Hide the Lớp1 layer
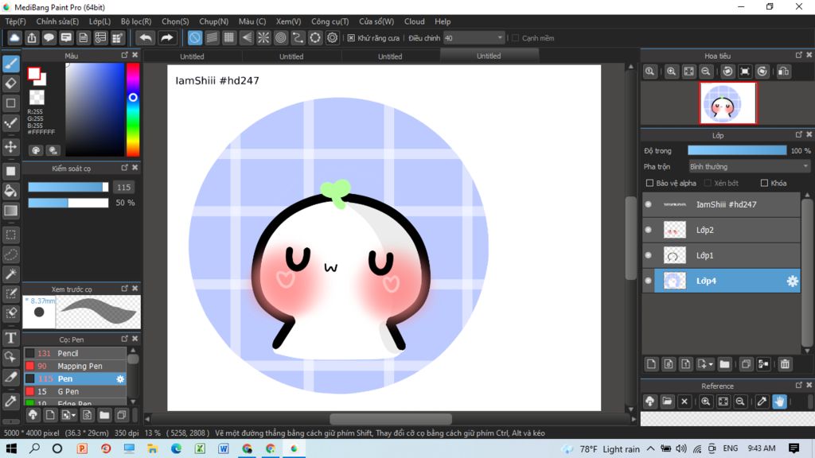 coord(648,255)
